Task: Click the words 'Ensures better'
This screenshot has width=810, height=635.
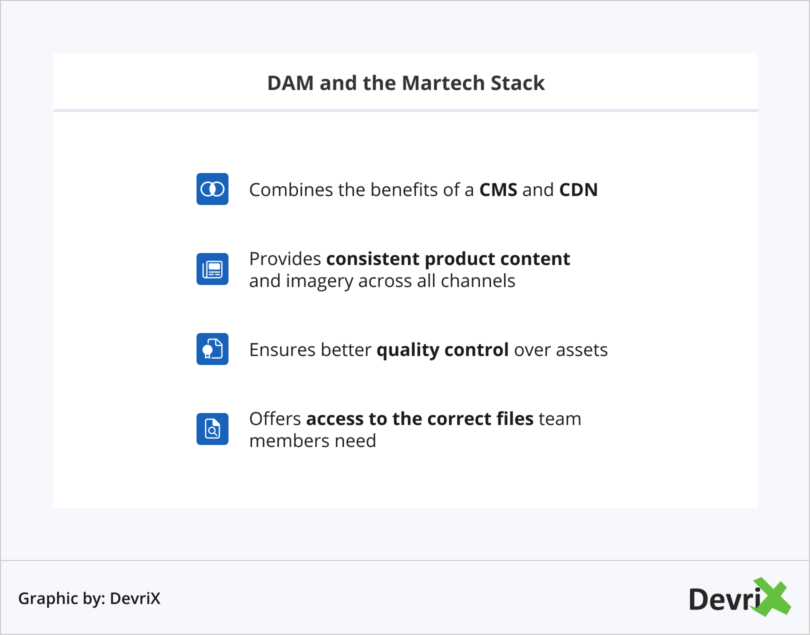Action: click(310, 350)
